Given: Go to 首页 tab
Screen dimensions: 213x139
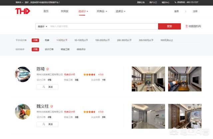Looking at the screenshot, I should [46, 11].
